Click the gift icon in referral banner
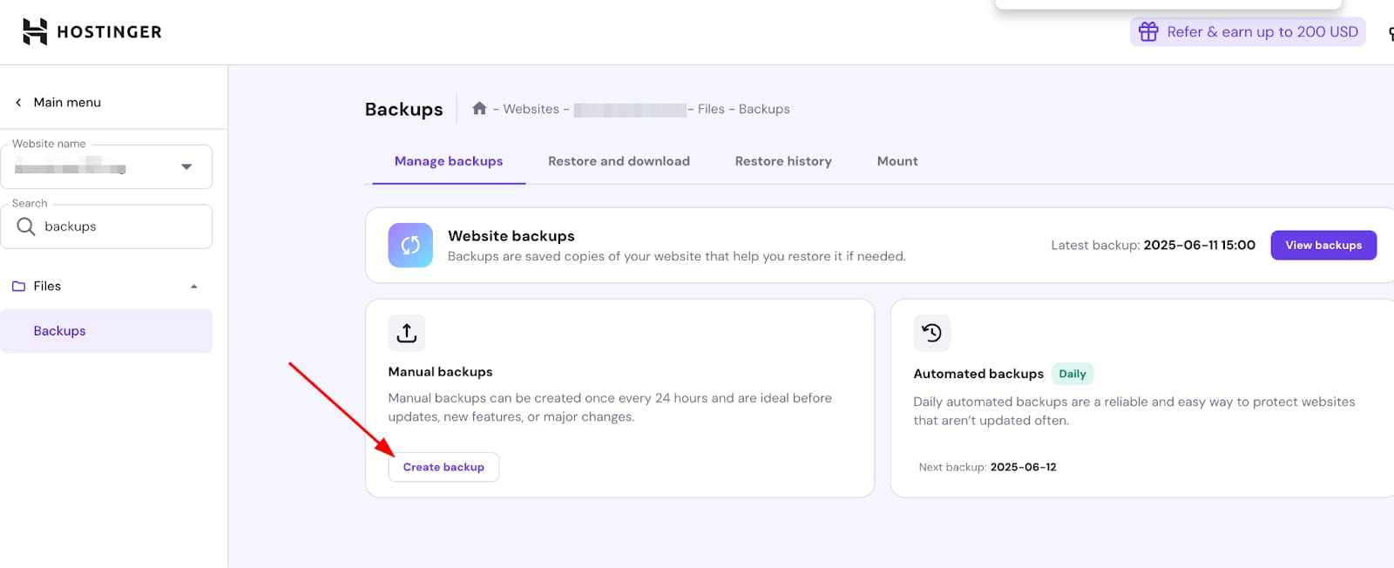 (1148, 32)
